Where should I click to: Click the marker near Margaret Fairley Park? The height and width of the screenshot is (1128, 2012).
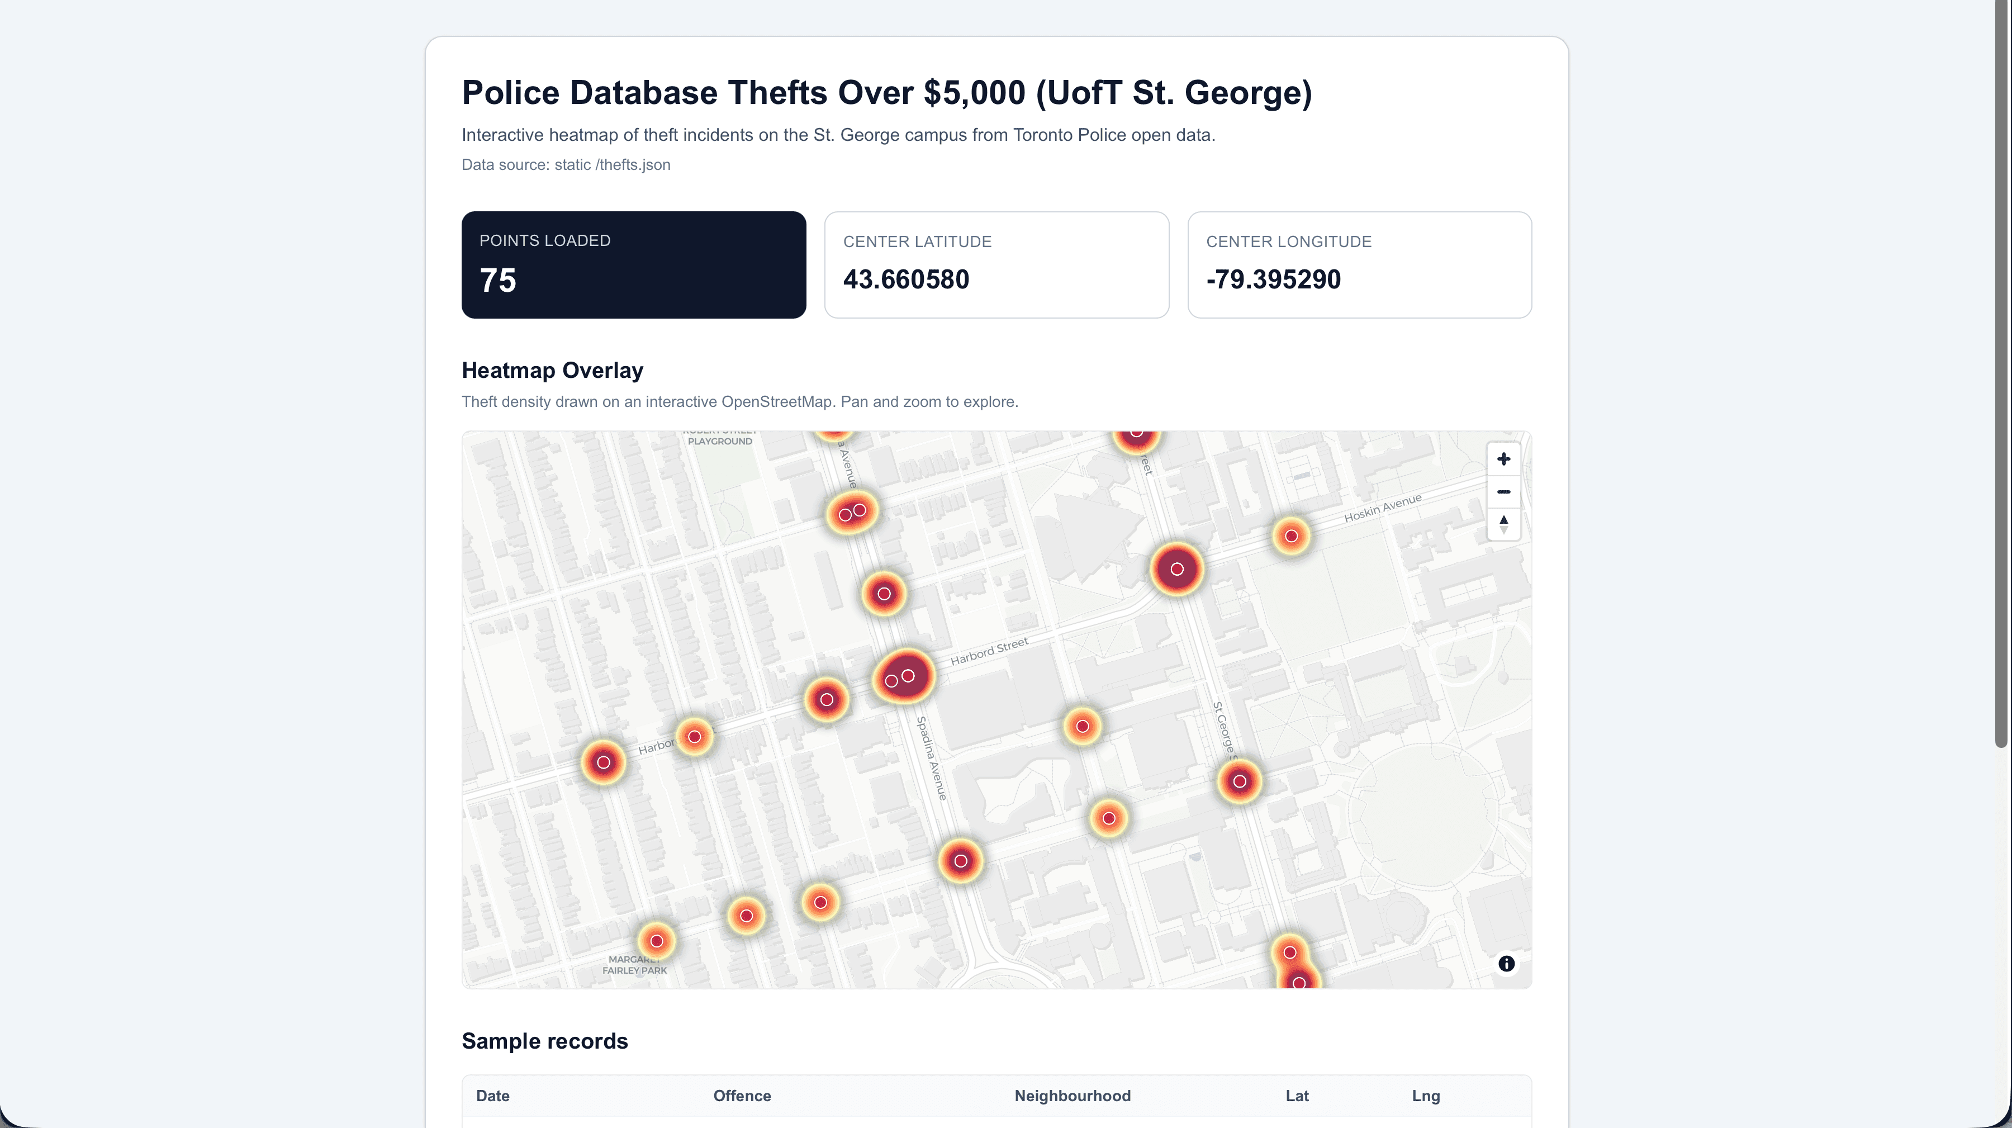[656, 941]
